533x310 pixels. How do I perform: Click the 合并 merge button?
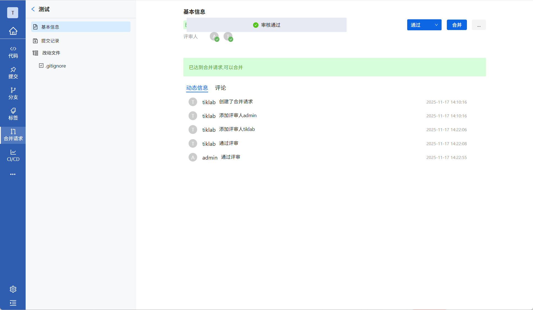[456, 25]
